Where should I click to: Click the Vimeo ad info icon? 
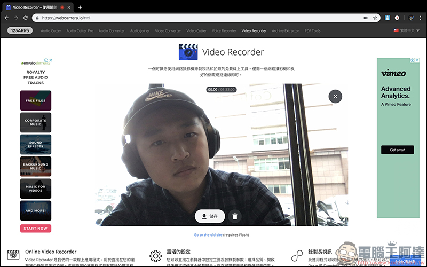[412, 60]
